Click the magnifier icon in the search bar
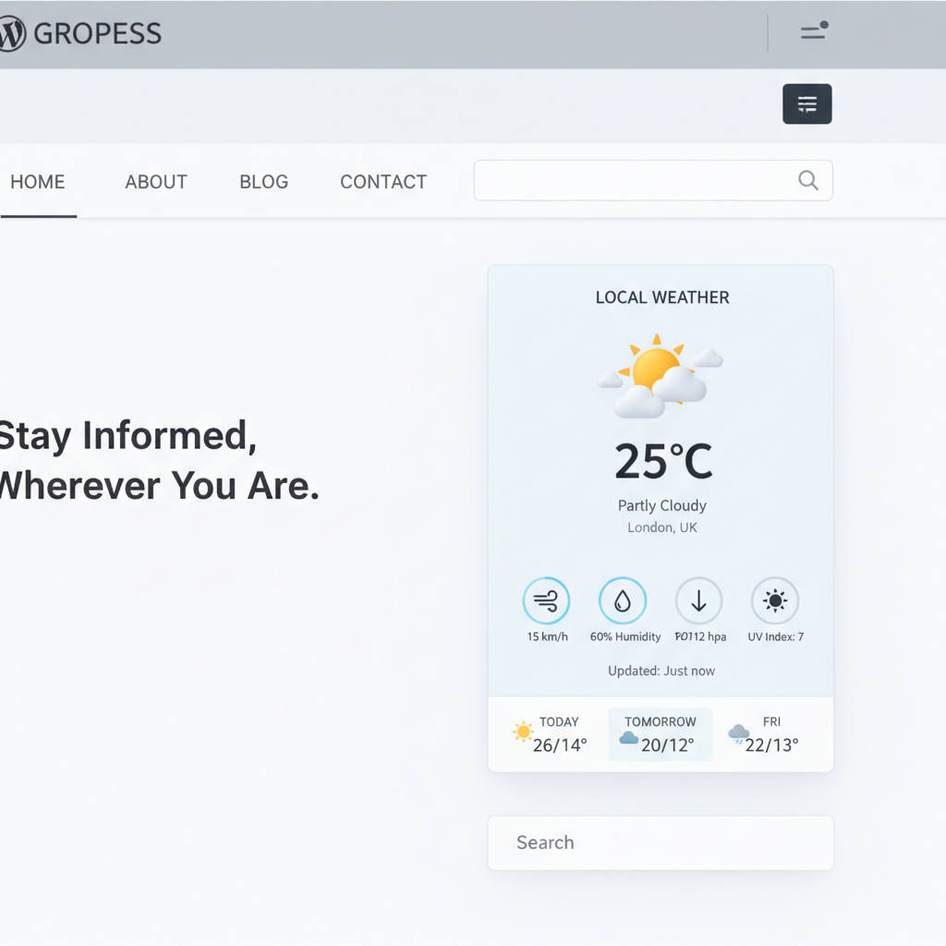Screen dimensions: 946x946 807,180
